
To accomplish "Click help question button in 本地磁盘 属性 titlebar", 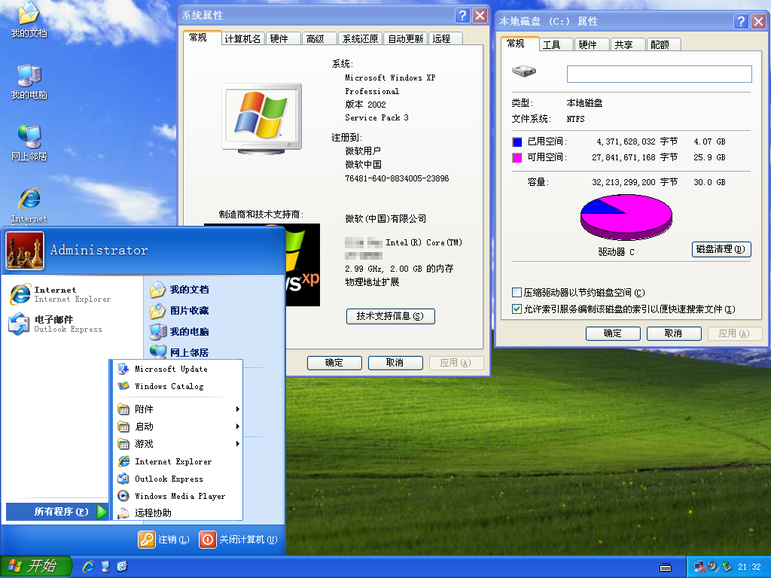I will [x=741, y=21].
